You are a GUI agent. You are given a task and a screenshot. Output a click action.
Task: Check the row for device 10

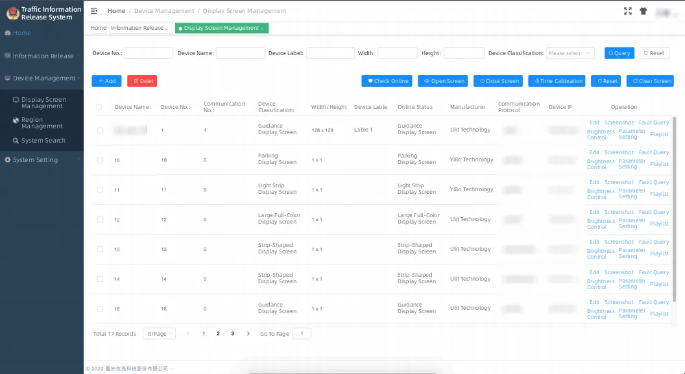(101, 160)
